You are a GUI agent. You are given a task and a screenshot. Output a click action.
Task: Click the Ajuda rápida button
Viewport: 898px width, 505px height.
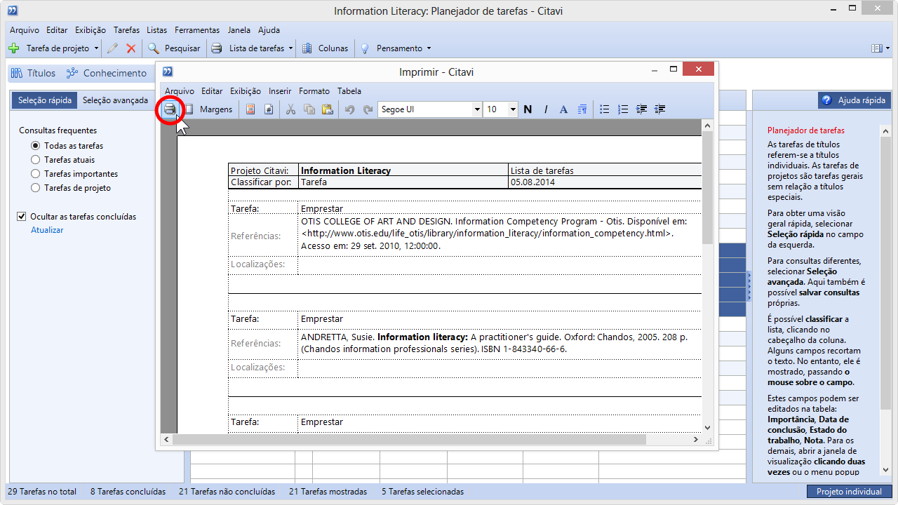coord(855,100)
